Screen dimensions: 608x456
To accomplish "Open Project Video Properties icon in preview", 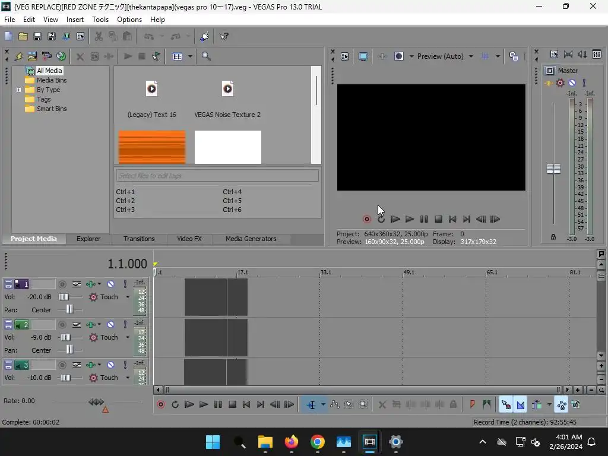I will pos(345,56).
